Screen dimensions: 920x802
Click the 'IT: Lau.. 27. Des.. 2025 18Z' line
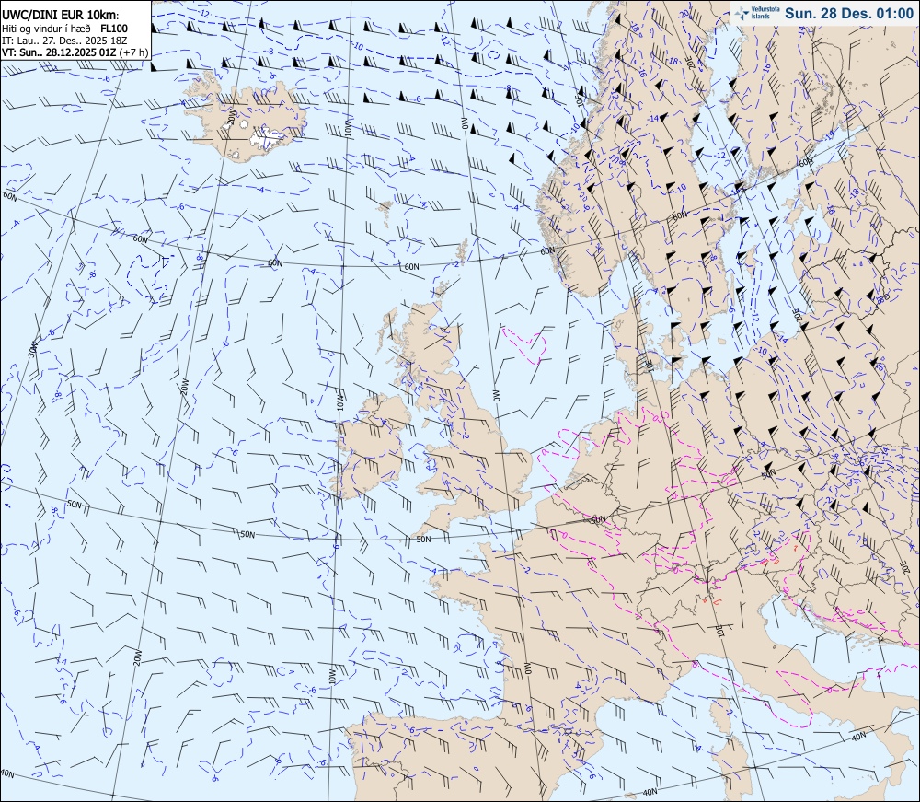pyautogui.click(x=63, y=41)
